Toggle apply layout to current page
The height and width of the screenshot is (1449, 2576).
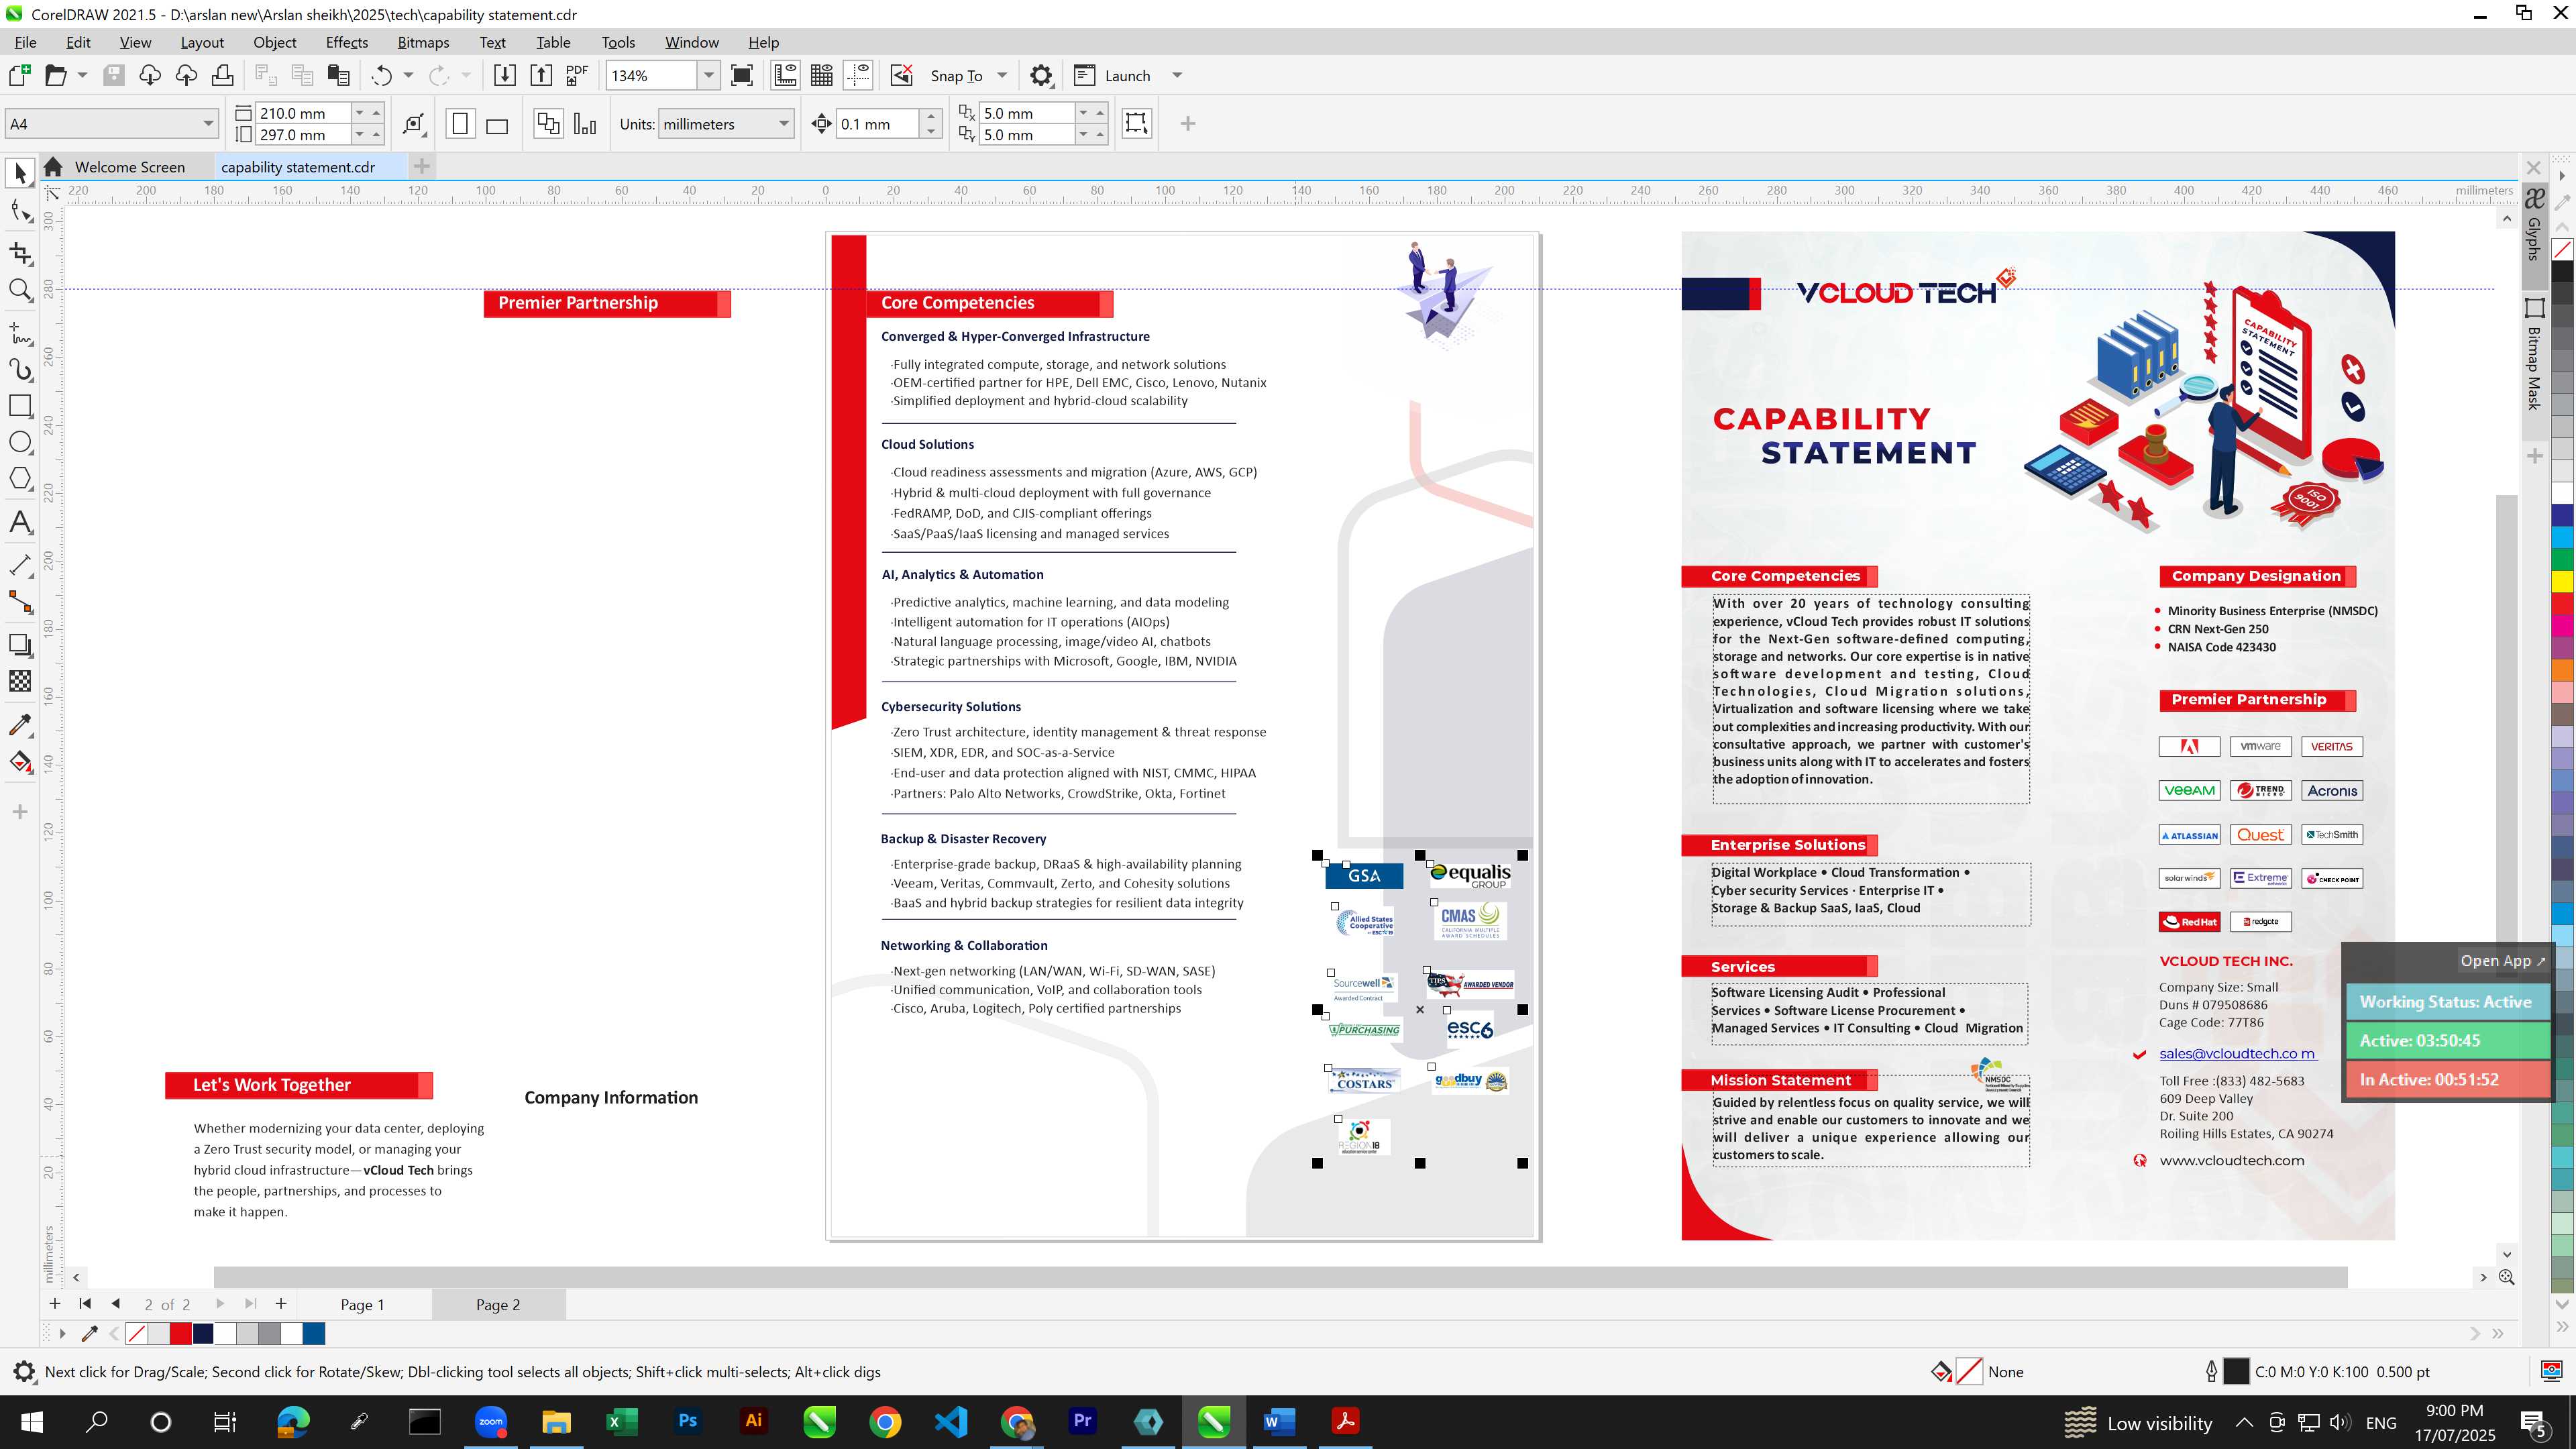[585, 124]
